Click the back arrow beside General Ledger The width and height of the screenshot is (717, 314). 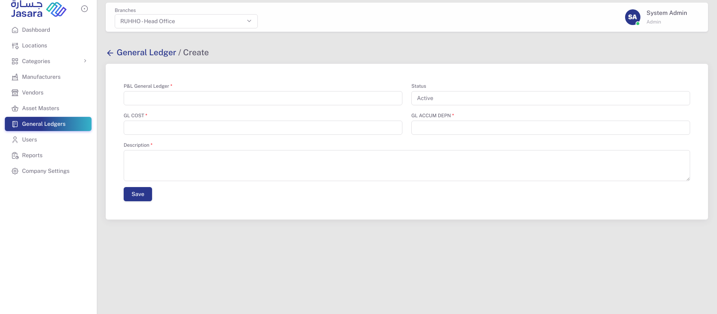click(x=110, y=53)
